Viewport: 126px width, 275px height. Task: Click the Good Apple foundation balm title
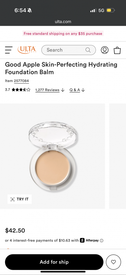(61, 68)
